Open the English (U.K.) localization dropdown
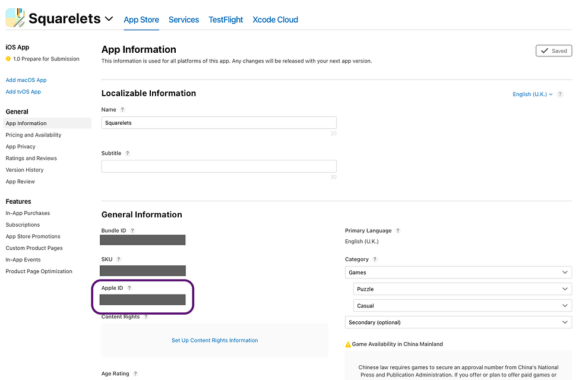 coord(533,94)
